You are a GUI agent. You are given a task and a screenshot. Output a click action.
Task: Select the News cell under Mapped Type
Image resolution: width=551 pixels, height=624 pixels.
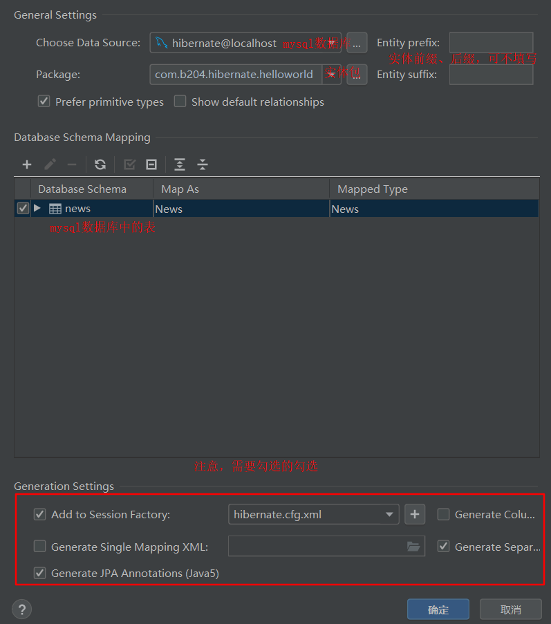point(434,209)
